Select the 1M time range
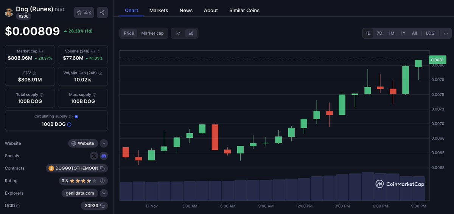Image resolution: width=454 pixels, height=214 pixels. pos(392,33)
